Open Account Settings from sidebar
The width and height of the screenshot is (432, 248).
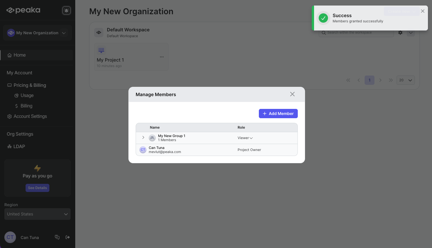(x=30, y=116)
